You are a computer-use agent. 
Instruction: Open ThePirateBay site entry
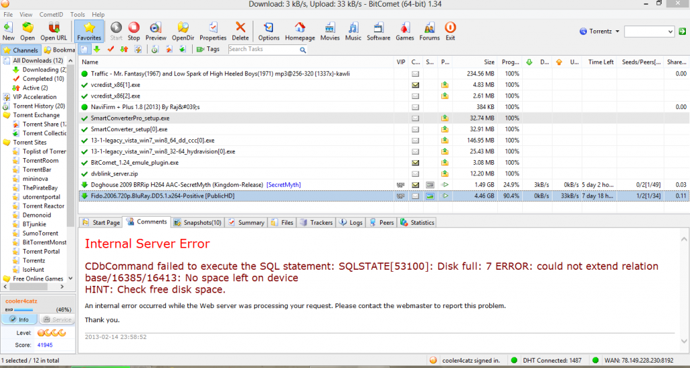click(41, 188)
